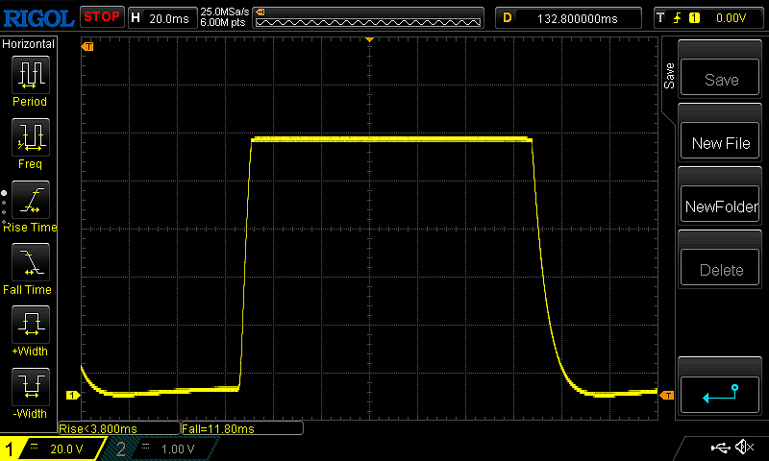Select channel 1 tab showing 20.0 V

[x=52, y=449]
